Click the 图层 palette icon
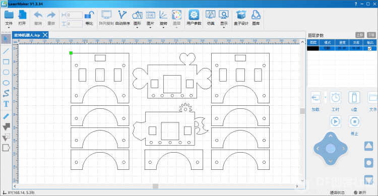 pyautogui.click(x=176, y=15)
